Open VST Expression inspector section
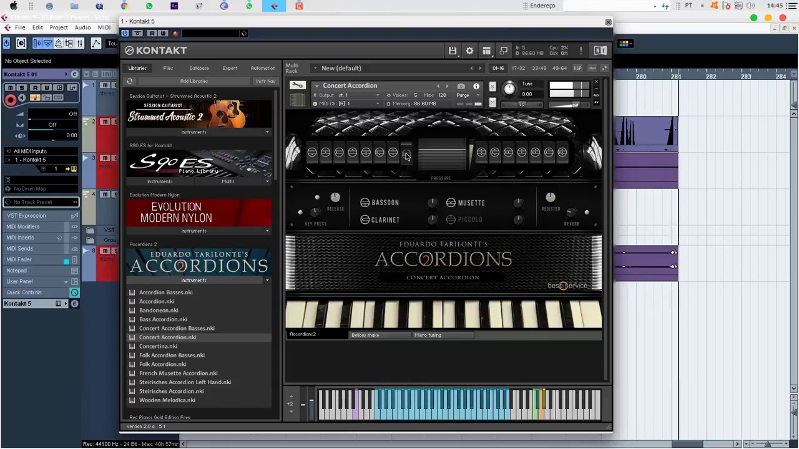Screen dimensions: 799x449 [x=41, y=216]
